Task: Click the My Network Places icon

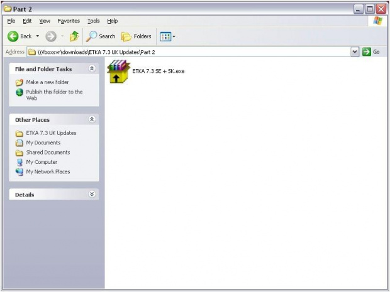Action: (19, 172)
